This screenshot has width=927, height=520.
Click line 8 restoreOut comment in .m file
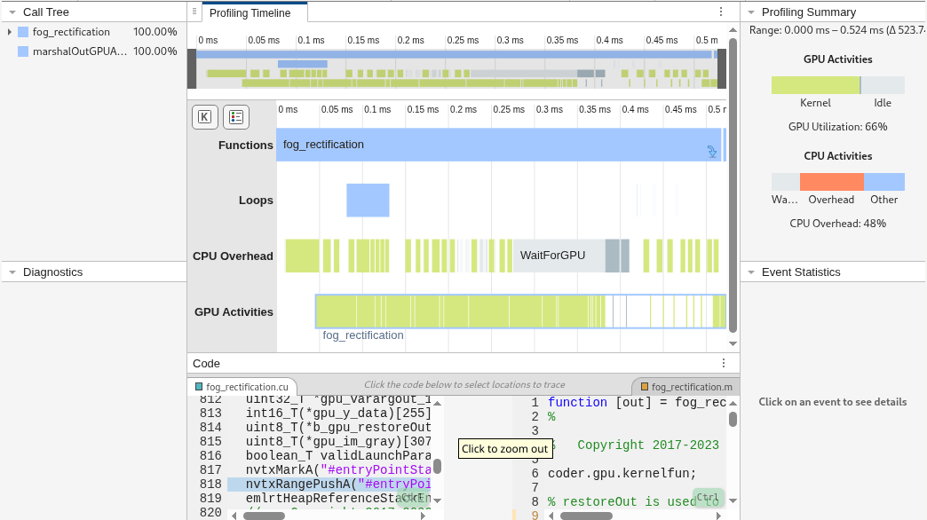633,501
